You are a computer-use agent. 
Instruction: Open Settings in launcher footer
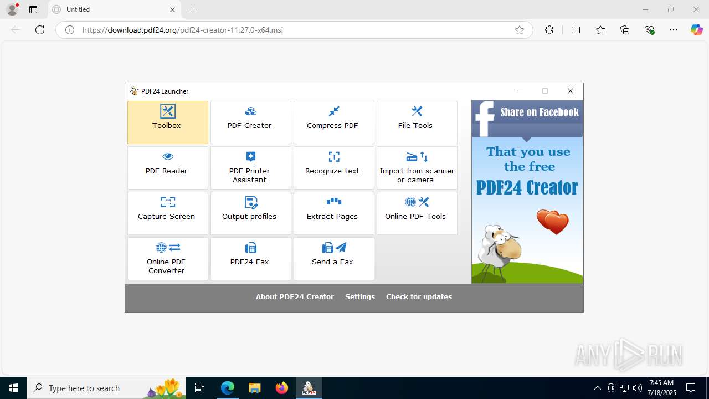[360, 297]
